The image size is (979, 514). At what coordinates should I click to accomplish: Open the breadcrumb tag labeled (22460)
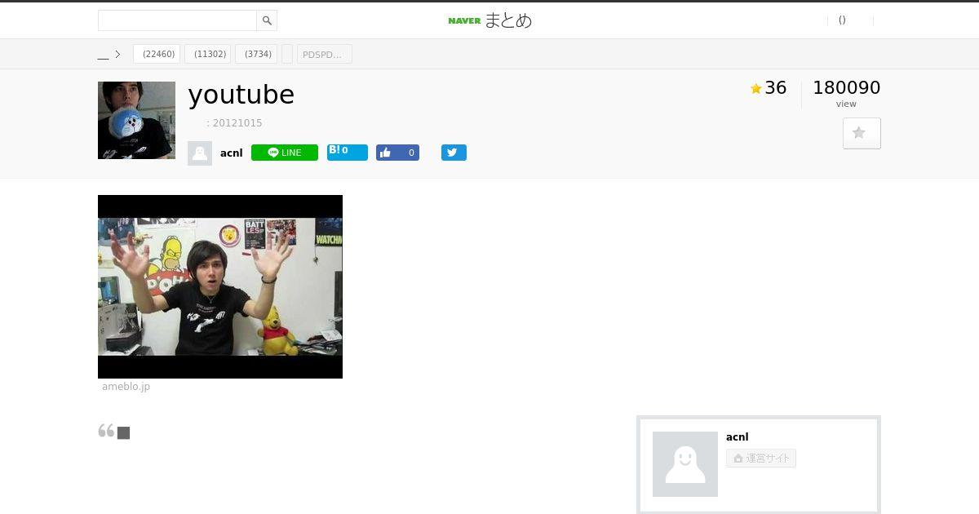pyautogui.click(x=157, y=54)
